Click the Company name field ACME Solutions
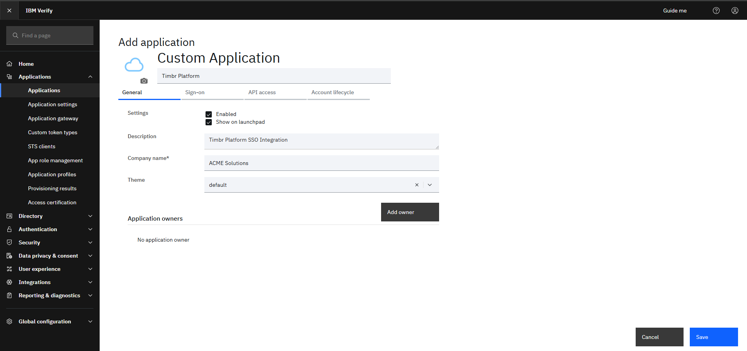Screen dimensions: 747x351 click(x=322, y=163)
